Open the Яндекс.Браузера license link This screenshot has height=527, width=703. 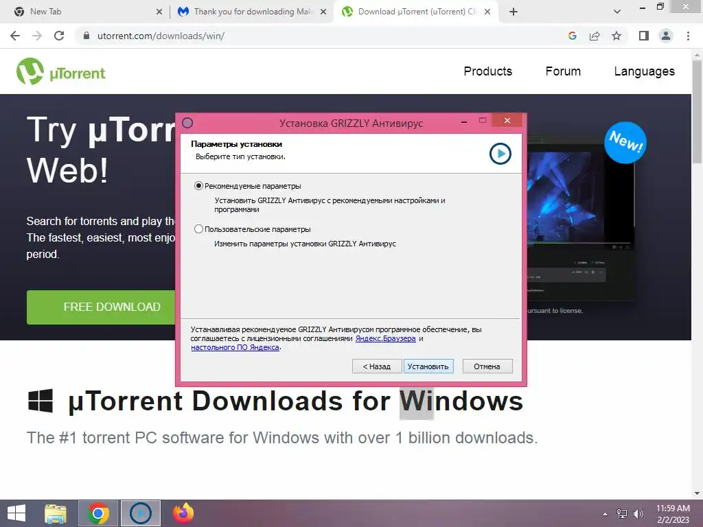[386, 338]
